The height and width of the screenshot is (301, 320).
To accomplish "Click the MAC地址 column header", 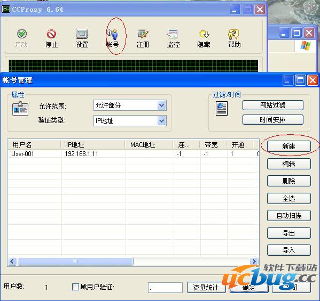I will tap(149, 145).
